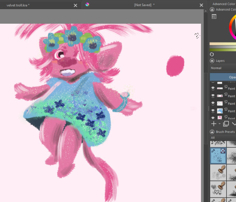Click the refresh colors icon above Layers
This screenshot has width=236, height=202.
coord(212,54)
